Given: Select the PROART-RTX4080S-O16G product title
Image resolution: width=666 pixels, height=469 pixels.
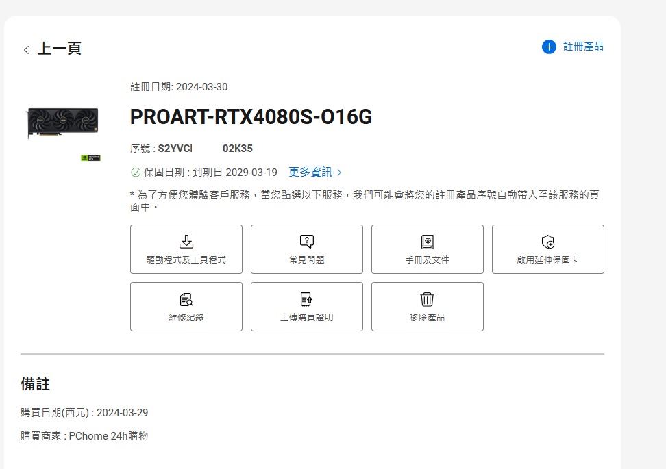Looking at the screenshot, I should (251, 116).
